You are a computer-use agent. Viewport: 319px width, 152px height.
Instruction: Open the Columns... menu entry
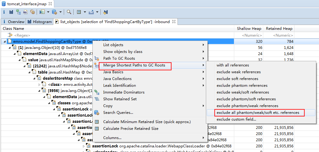coord(150,138)
